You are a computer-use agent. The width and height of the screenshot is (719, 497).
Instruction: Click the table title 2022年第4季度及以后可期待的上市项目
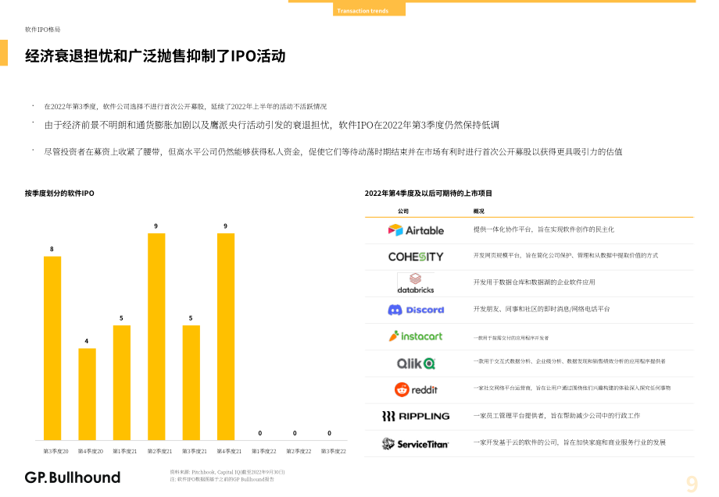point(428,193)
